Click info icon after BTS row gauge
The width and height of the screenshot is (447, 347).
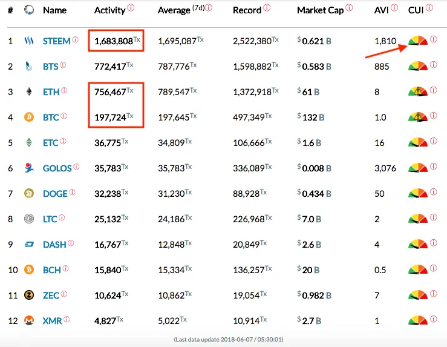pos(433,65)
